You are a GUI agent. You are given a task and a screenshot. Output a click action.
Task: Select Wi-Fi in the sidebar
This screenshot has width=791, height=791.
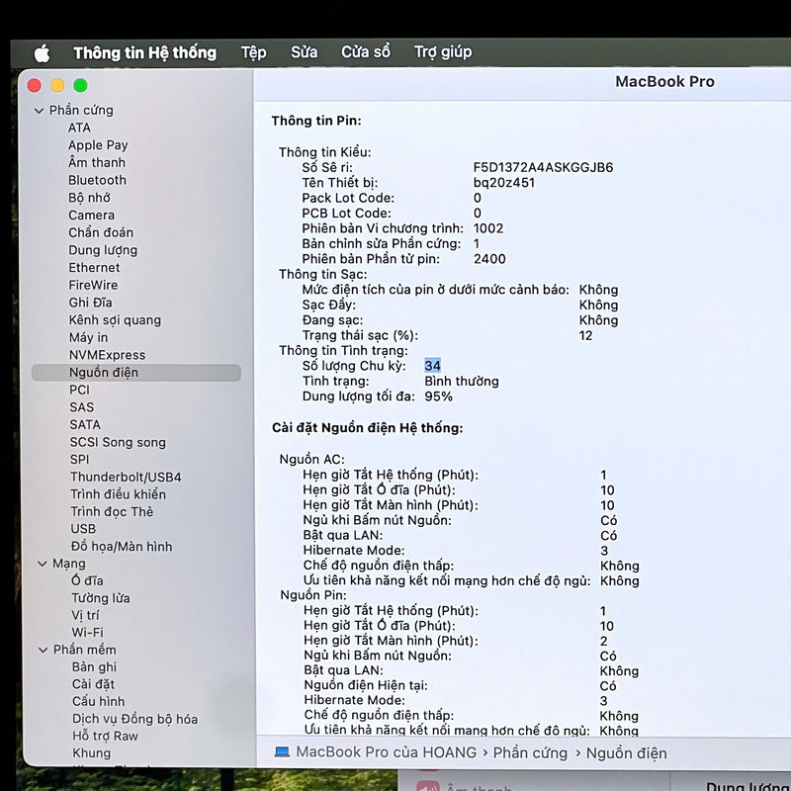87,632
